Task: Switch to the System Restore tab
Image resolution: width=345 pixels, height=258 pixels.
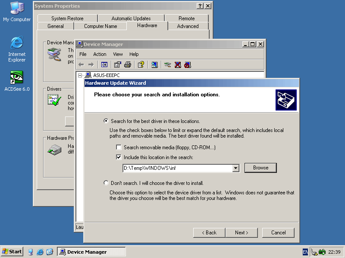Action: tap(67, 18)
